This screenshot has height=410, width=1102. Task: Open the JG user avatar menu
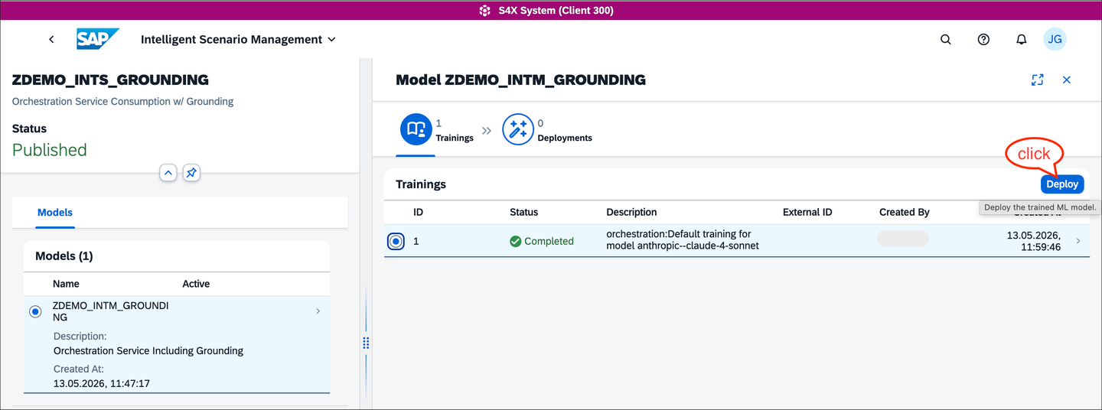coord(1055,40)
